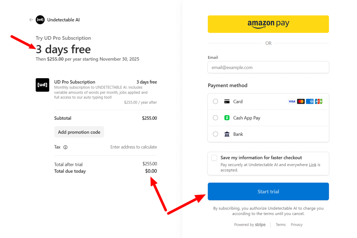Screen dimensions: 357x238
Task: Click the Tax info circle icon
Action: click(65, 147)
